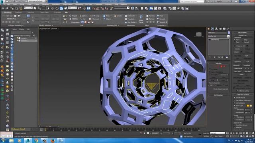The height and width of the screenshot is (143, 255).
Task: Toggle the Smooth Result checkbox
Action: pyautogui.click(x=234, y=98)
